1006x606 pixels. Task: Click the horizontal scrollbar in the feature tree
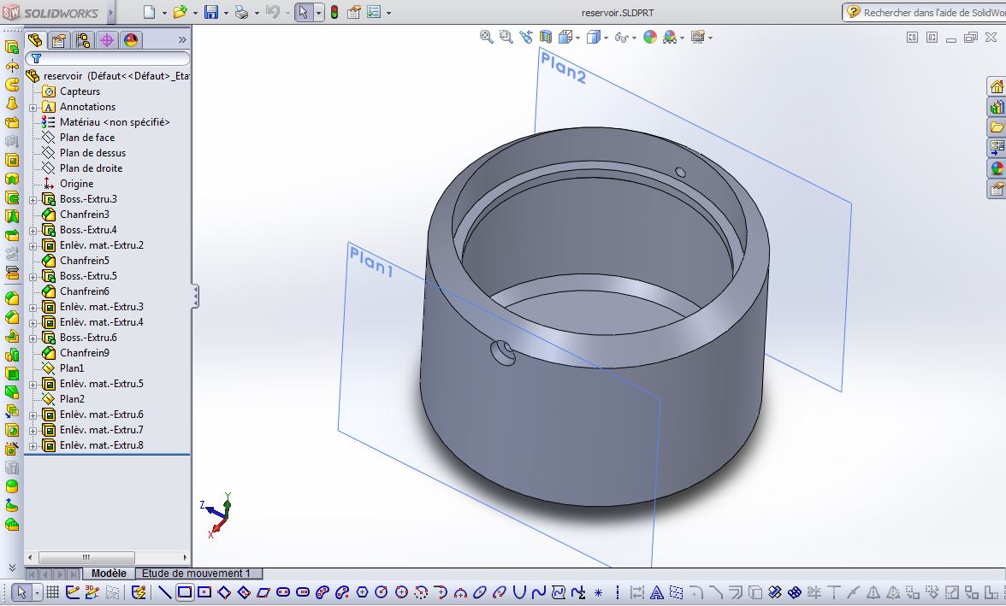86,557
